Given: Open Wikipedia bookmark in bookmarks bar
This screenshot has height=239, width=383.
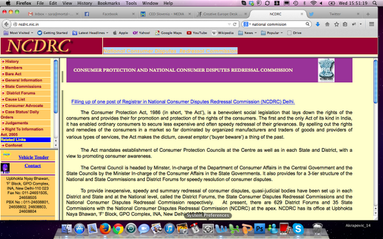Looking at the screenshot, I should [x=223, y=33].
